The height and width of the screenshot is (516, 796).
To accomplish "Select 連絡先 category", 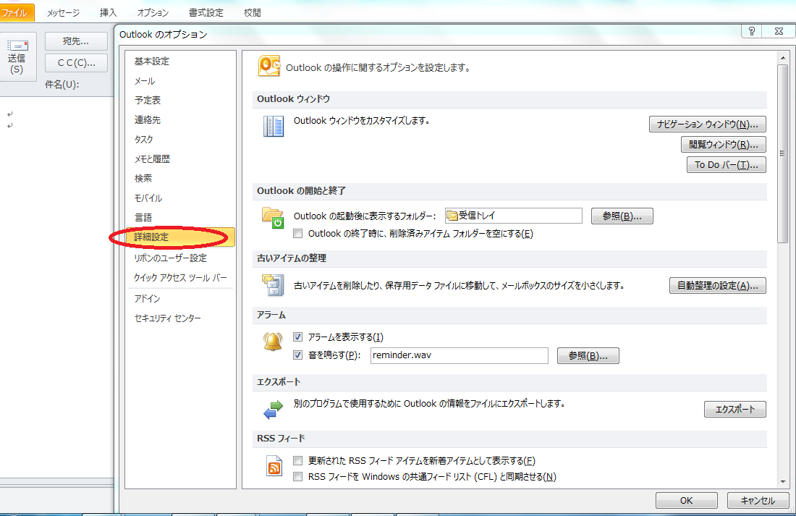I will pos(180,120).
